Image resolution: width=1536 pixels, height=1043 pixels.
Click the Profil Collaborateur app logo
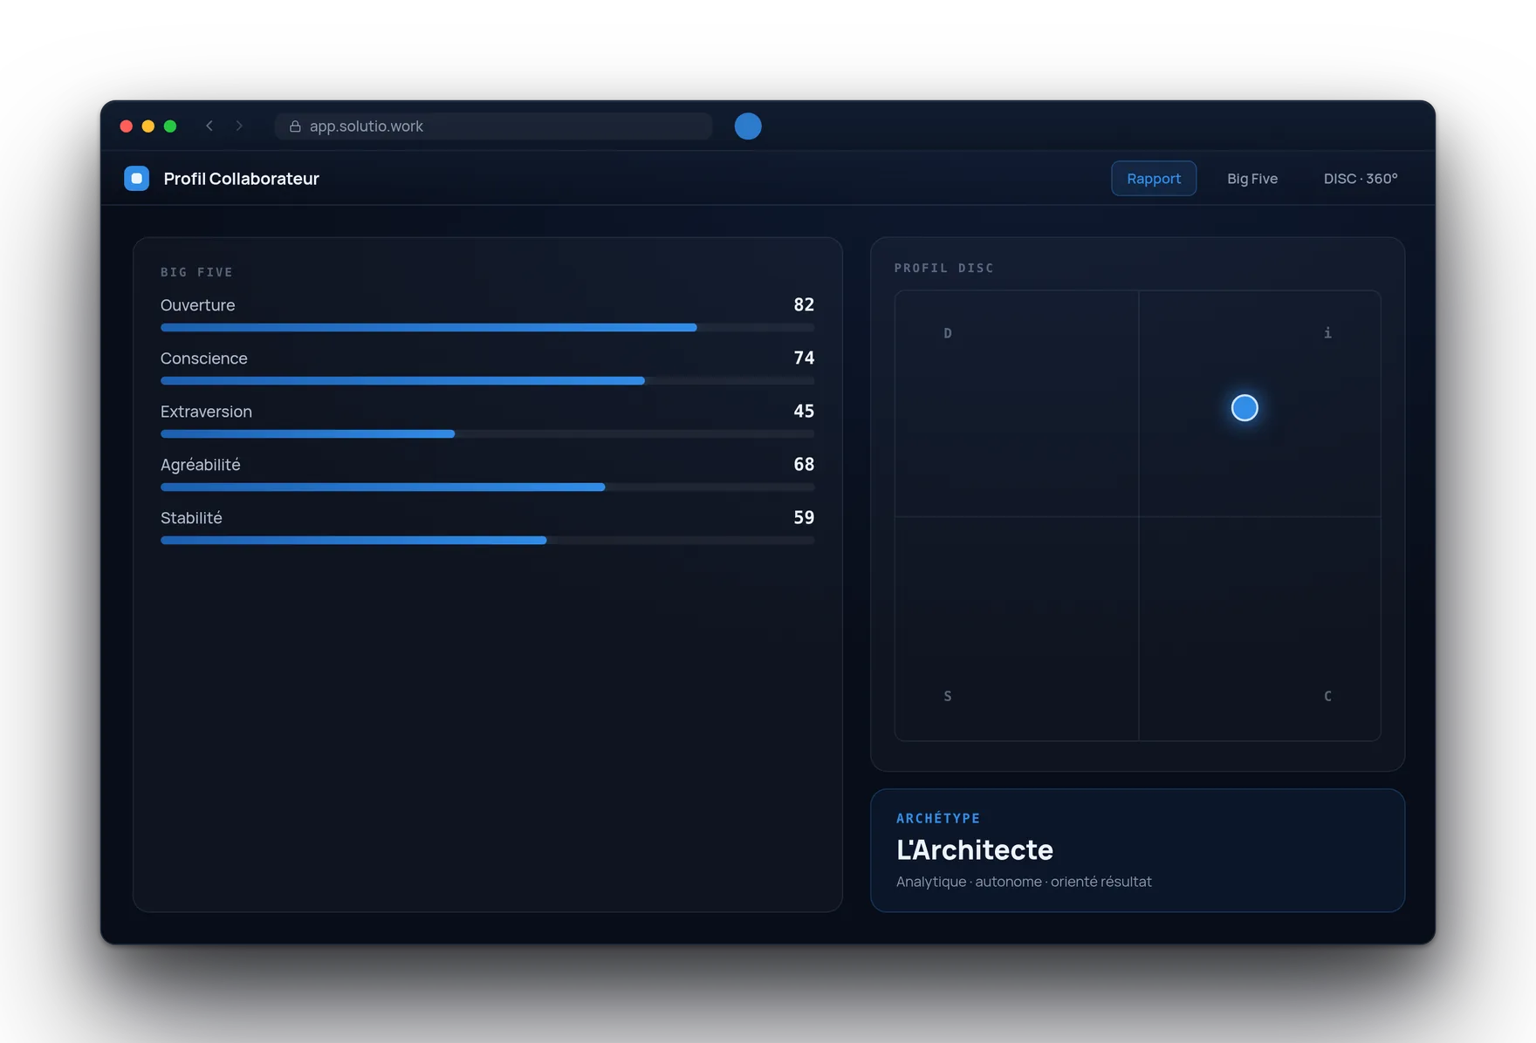(137, 178)
